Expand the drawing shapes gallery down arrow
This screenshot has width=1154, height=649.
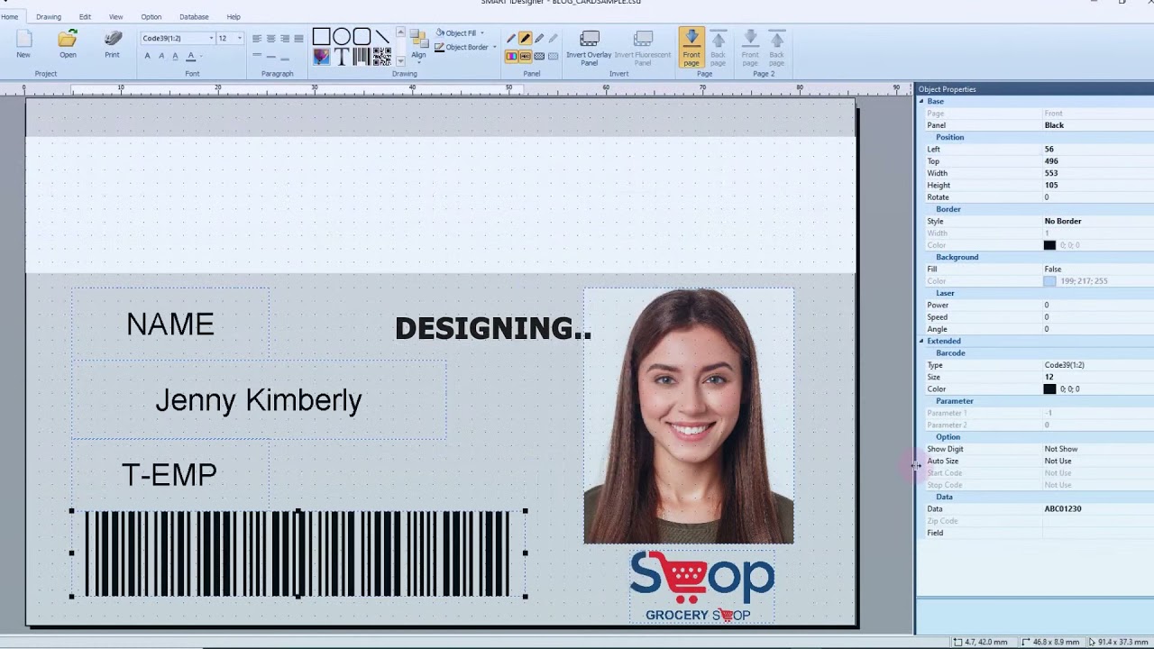tap(400, 61)
